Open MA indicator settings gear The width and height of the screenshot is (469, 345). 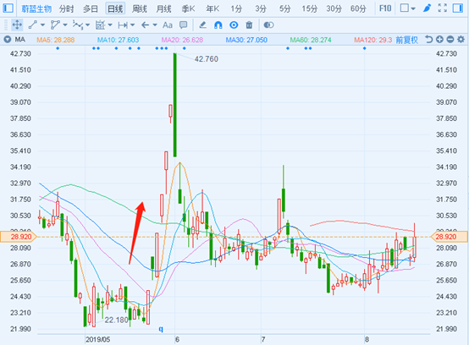click(461, 40)
